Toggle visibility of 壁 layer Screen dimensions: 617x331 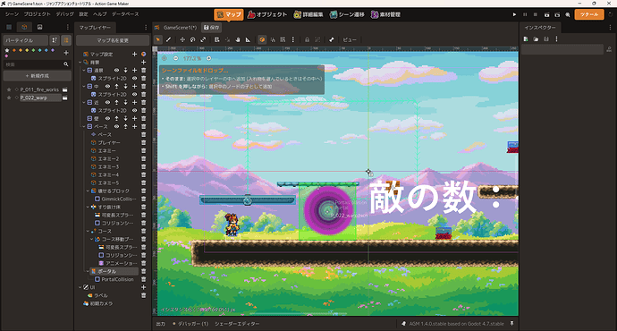[107, 118]
